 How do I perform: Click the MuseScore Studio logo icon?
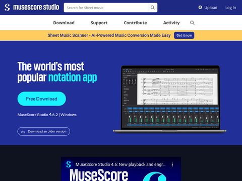click(x=7, y=8)
